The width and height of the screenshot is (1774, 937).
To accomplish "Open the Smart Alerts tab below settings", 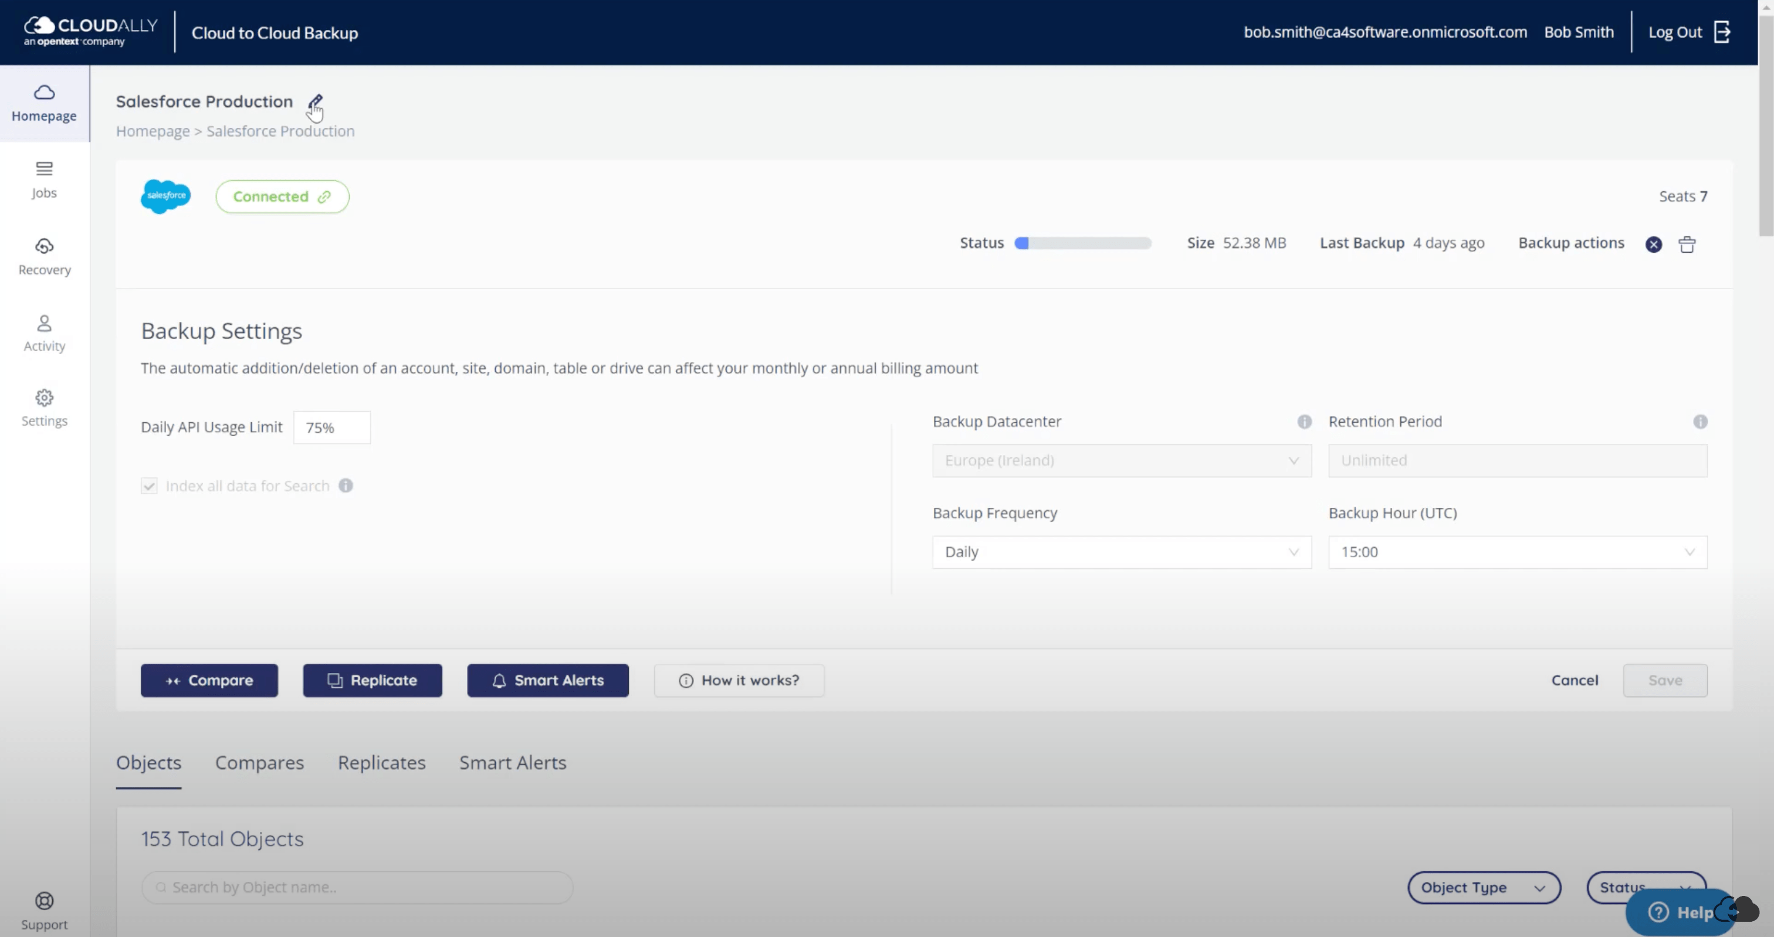I will pos(512,763).
